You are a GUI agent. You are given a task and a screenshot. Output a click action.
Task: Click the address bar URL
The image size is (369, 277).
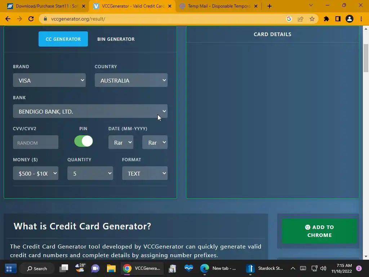tap(78, 19)
